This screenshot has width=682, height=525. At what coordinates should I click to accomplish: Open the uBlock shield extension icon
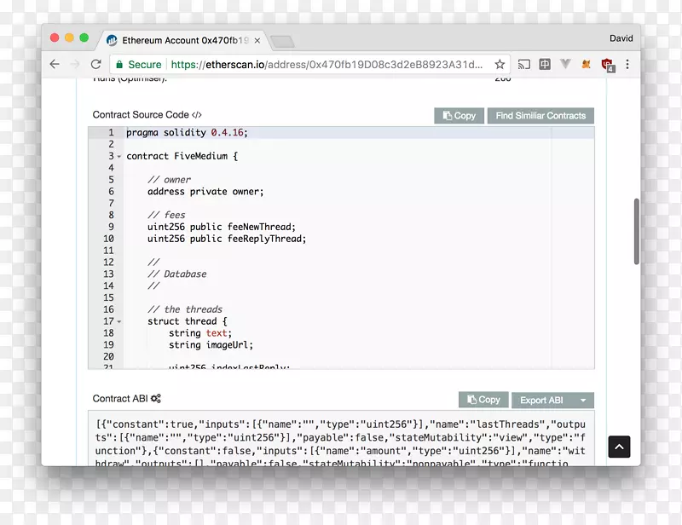(x=607, y=64)
